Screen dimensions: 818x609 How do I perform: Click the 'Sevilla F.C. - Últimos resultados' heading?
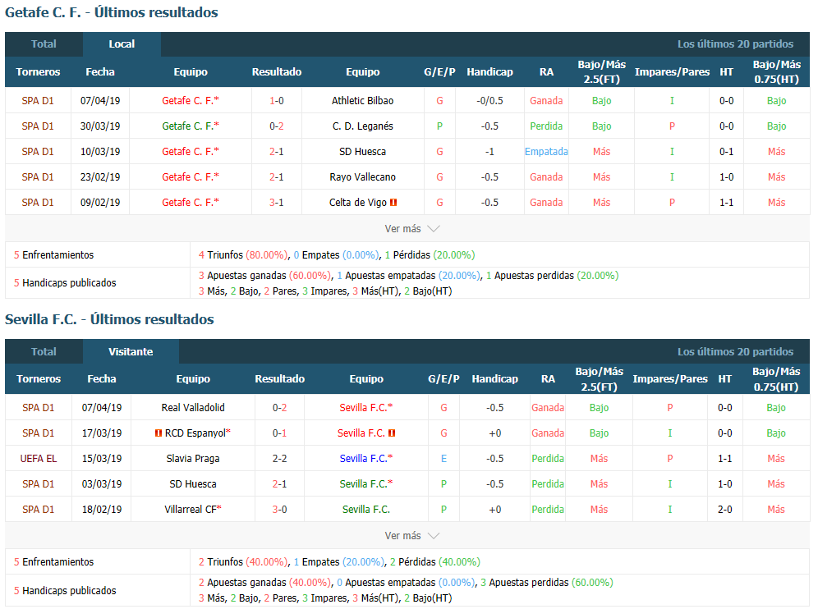[109, 319]
